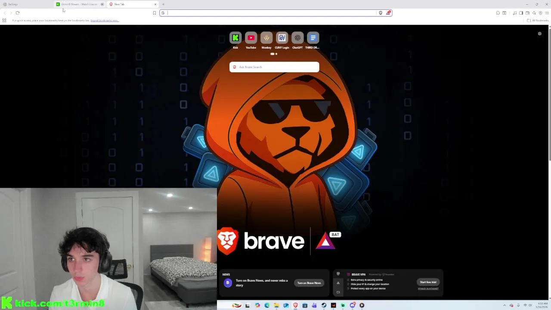Open the Brave Wallet toolbar icon
Viewport: 551px width, 310px height.
(x=527, y=13)
